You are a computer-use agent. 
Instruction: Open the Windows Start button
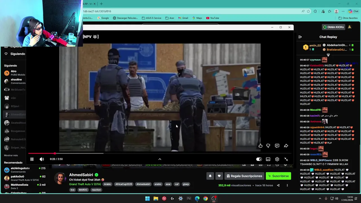pyautogui.click(x=148, y=198)
